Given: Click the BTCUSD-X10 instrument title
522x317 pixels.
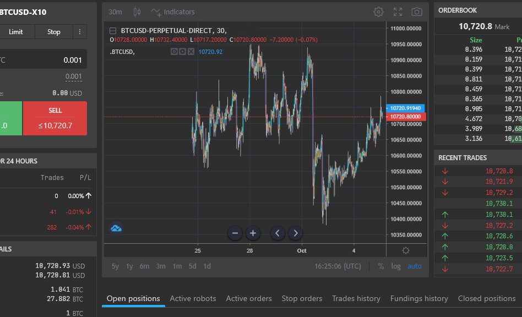Looking at the screenshot, I should tap(23, 12).
